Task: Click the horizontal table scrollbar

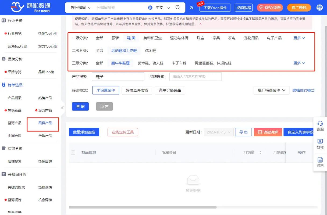Action: point(143,207)
